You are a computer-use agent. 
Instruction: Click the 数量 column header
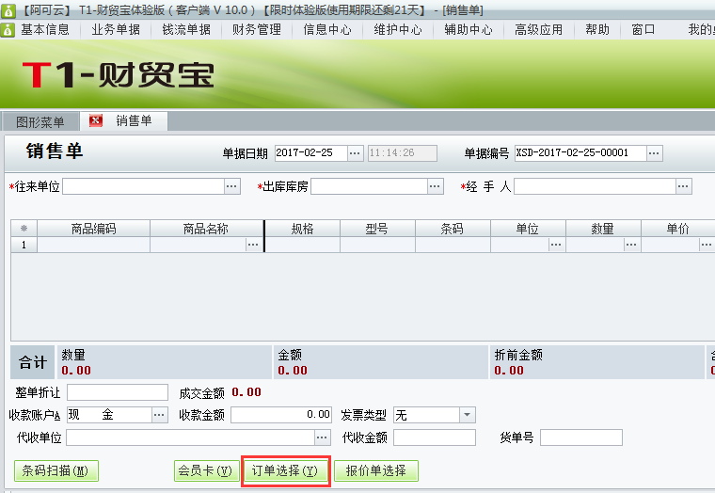(x=603, y=229)
